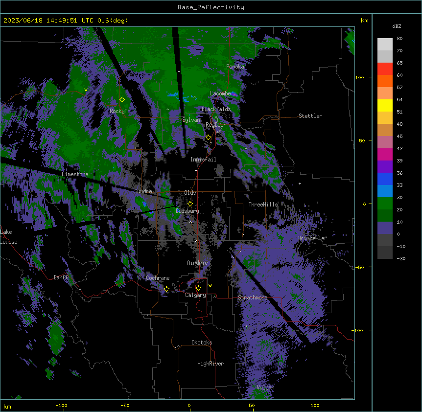Click the yellow diamond marker above Calgary label
The image size is (422, 412).
pos(198,288)
